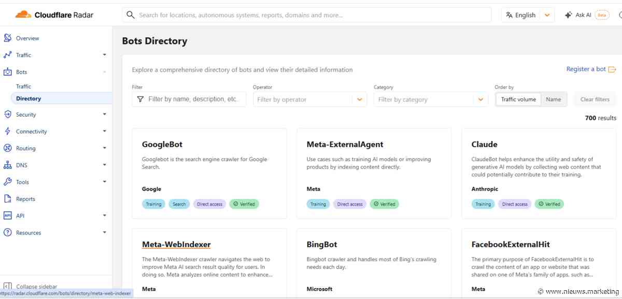Click Training tag on Claude card

[483, 204]
